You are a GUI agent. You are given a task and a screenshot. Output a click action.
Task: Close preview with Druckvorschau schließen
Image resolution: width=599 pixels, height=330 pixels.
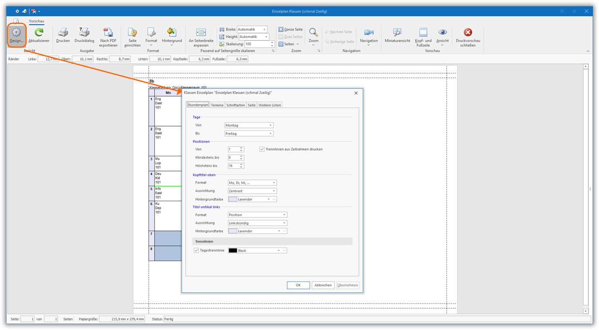coord(468,33)
